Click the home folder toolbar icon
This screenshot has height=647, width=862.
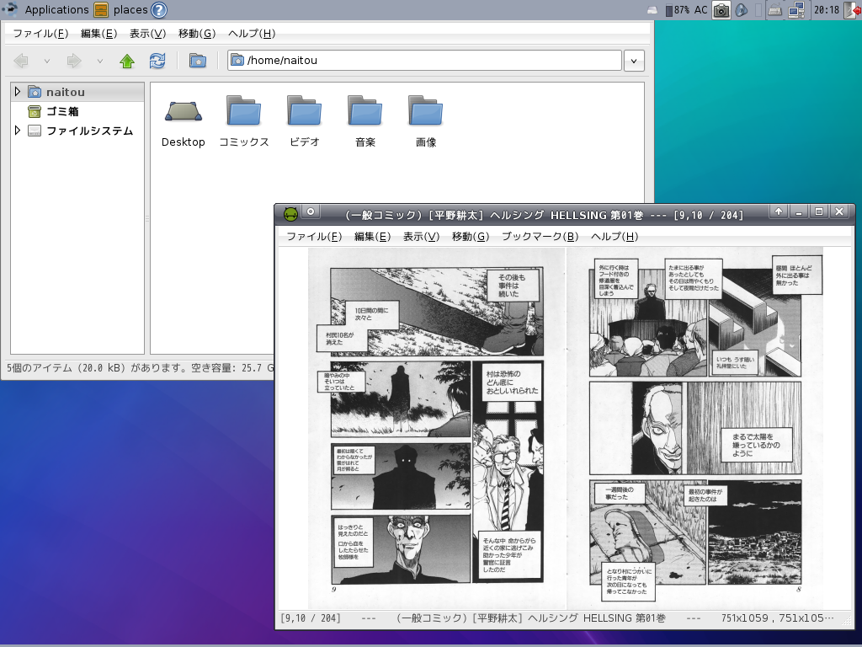click(x=197, y=61)
